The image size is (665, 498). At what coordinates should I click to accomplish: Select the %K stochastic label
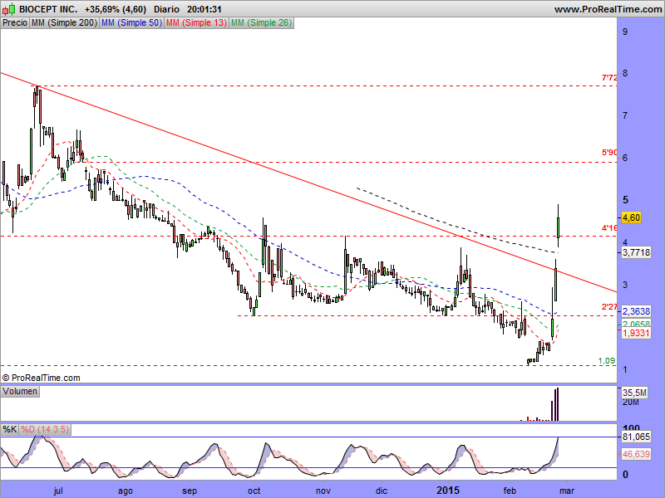[x=10, y=429]
